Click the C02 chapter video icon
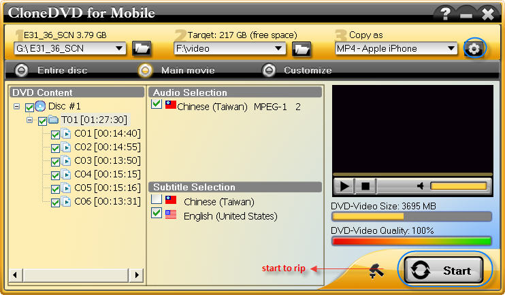 pos(66,147)
